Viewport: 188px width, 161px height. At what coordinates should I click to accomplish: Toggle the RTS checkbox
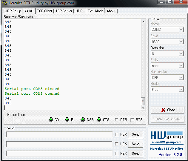[132, 120]
